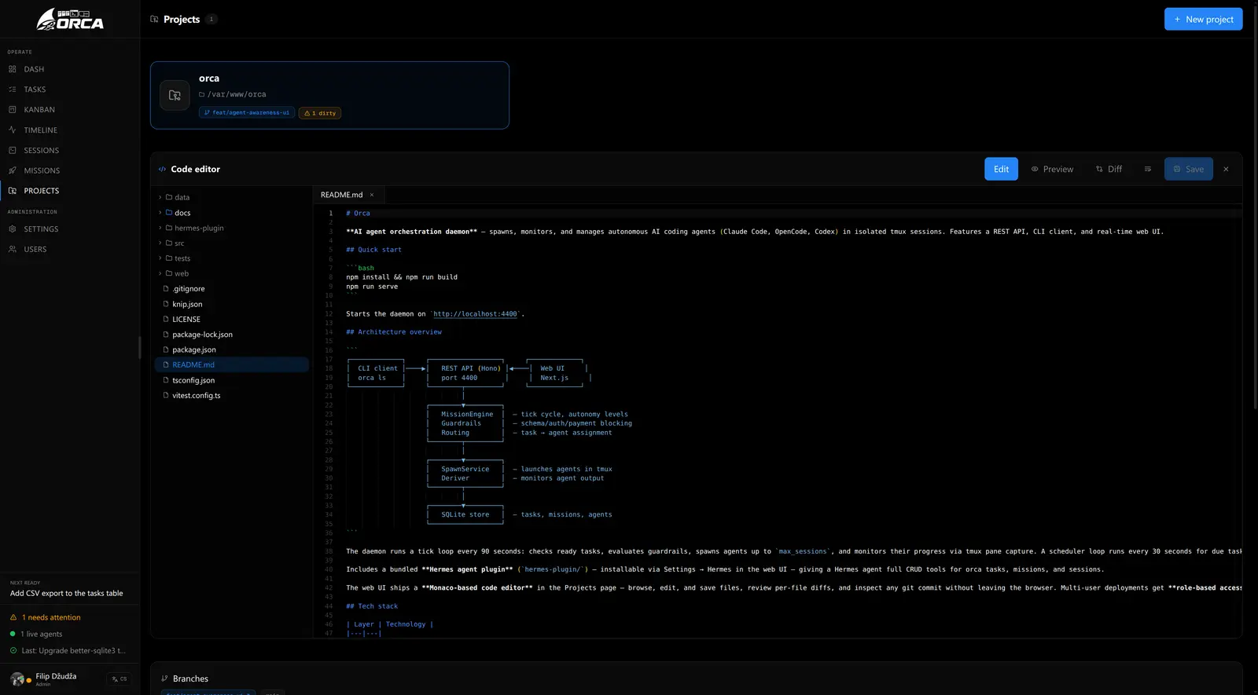
Task: Click the feat/agent-awareness-ui branch badge
Action: click(x=247, y=113)
